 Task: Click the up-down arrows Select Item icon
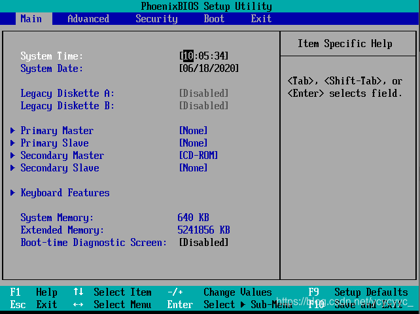point(79,292)
